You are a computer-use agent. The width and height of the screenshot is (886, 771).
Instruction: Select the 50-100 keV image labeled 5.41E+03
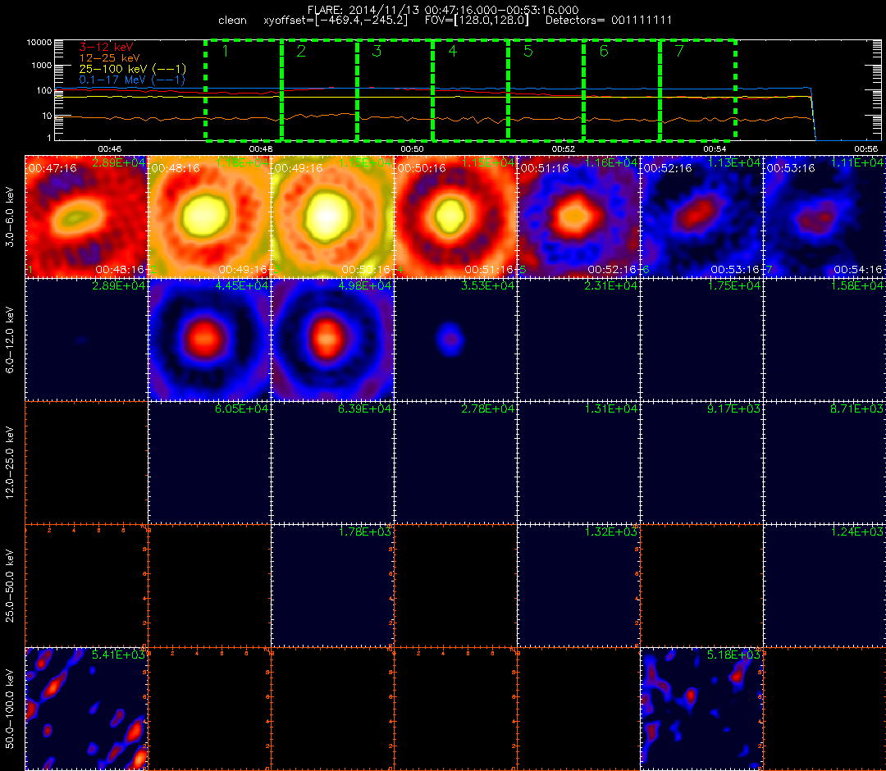(x=86, y=709)
